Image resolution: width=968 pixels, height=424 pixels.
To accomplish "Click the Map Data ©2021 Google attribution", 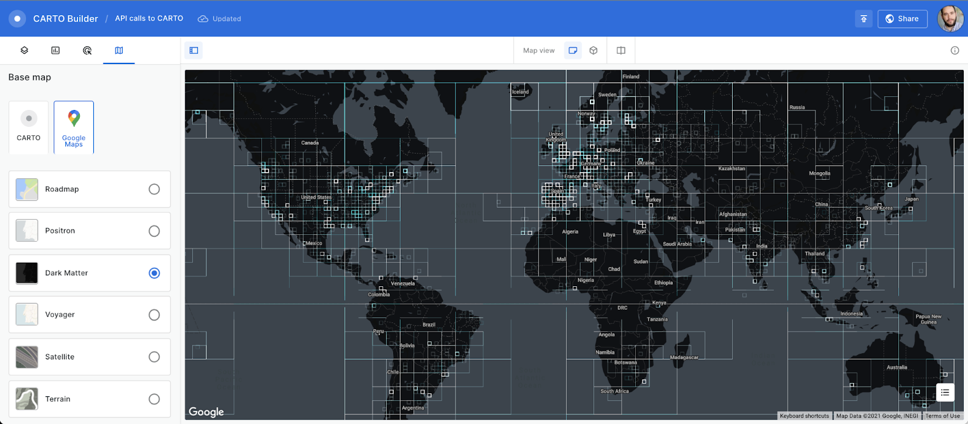I will 877,416.
